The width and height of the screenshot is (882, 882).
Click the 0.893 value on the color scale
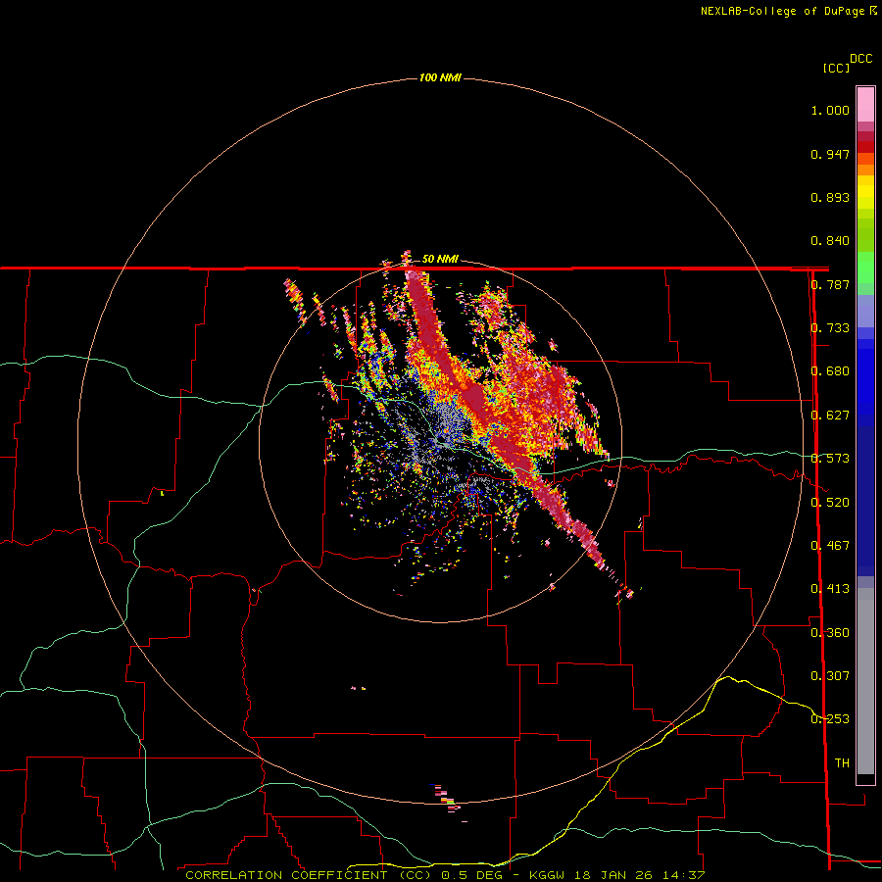(830, 197)
